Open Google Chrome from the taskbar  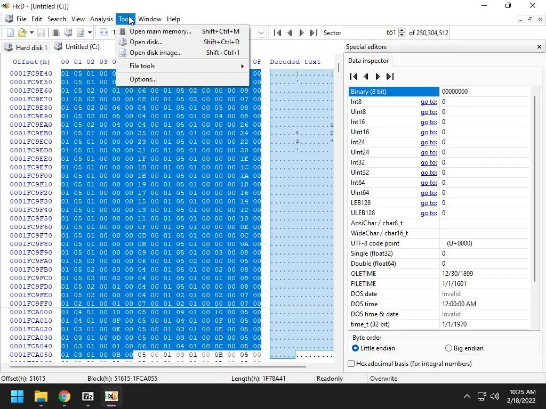(x=64, y=396)
